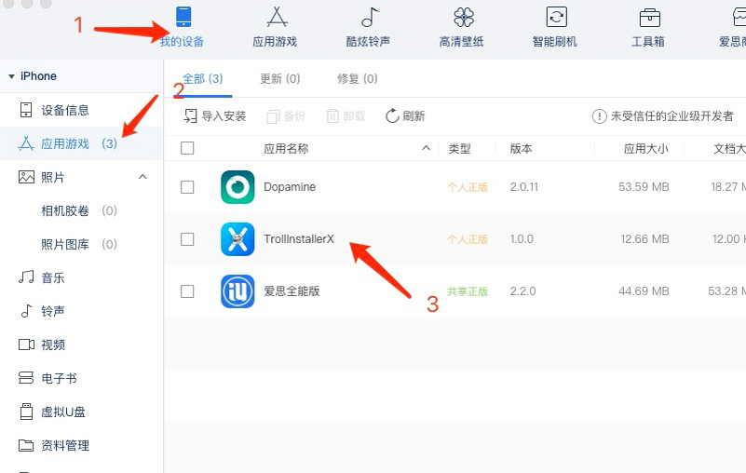Click the warning icon beside 未受信任的企业级开发者
The width and height of the screenshot is (746, 473).
point(599,116)
